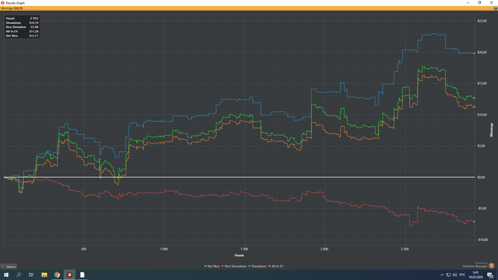Expand the Options panel
Screen dimensions: 498x280
(x=9, y=266)
